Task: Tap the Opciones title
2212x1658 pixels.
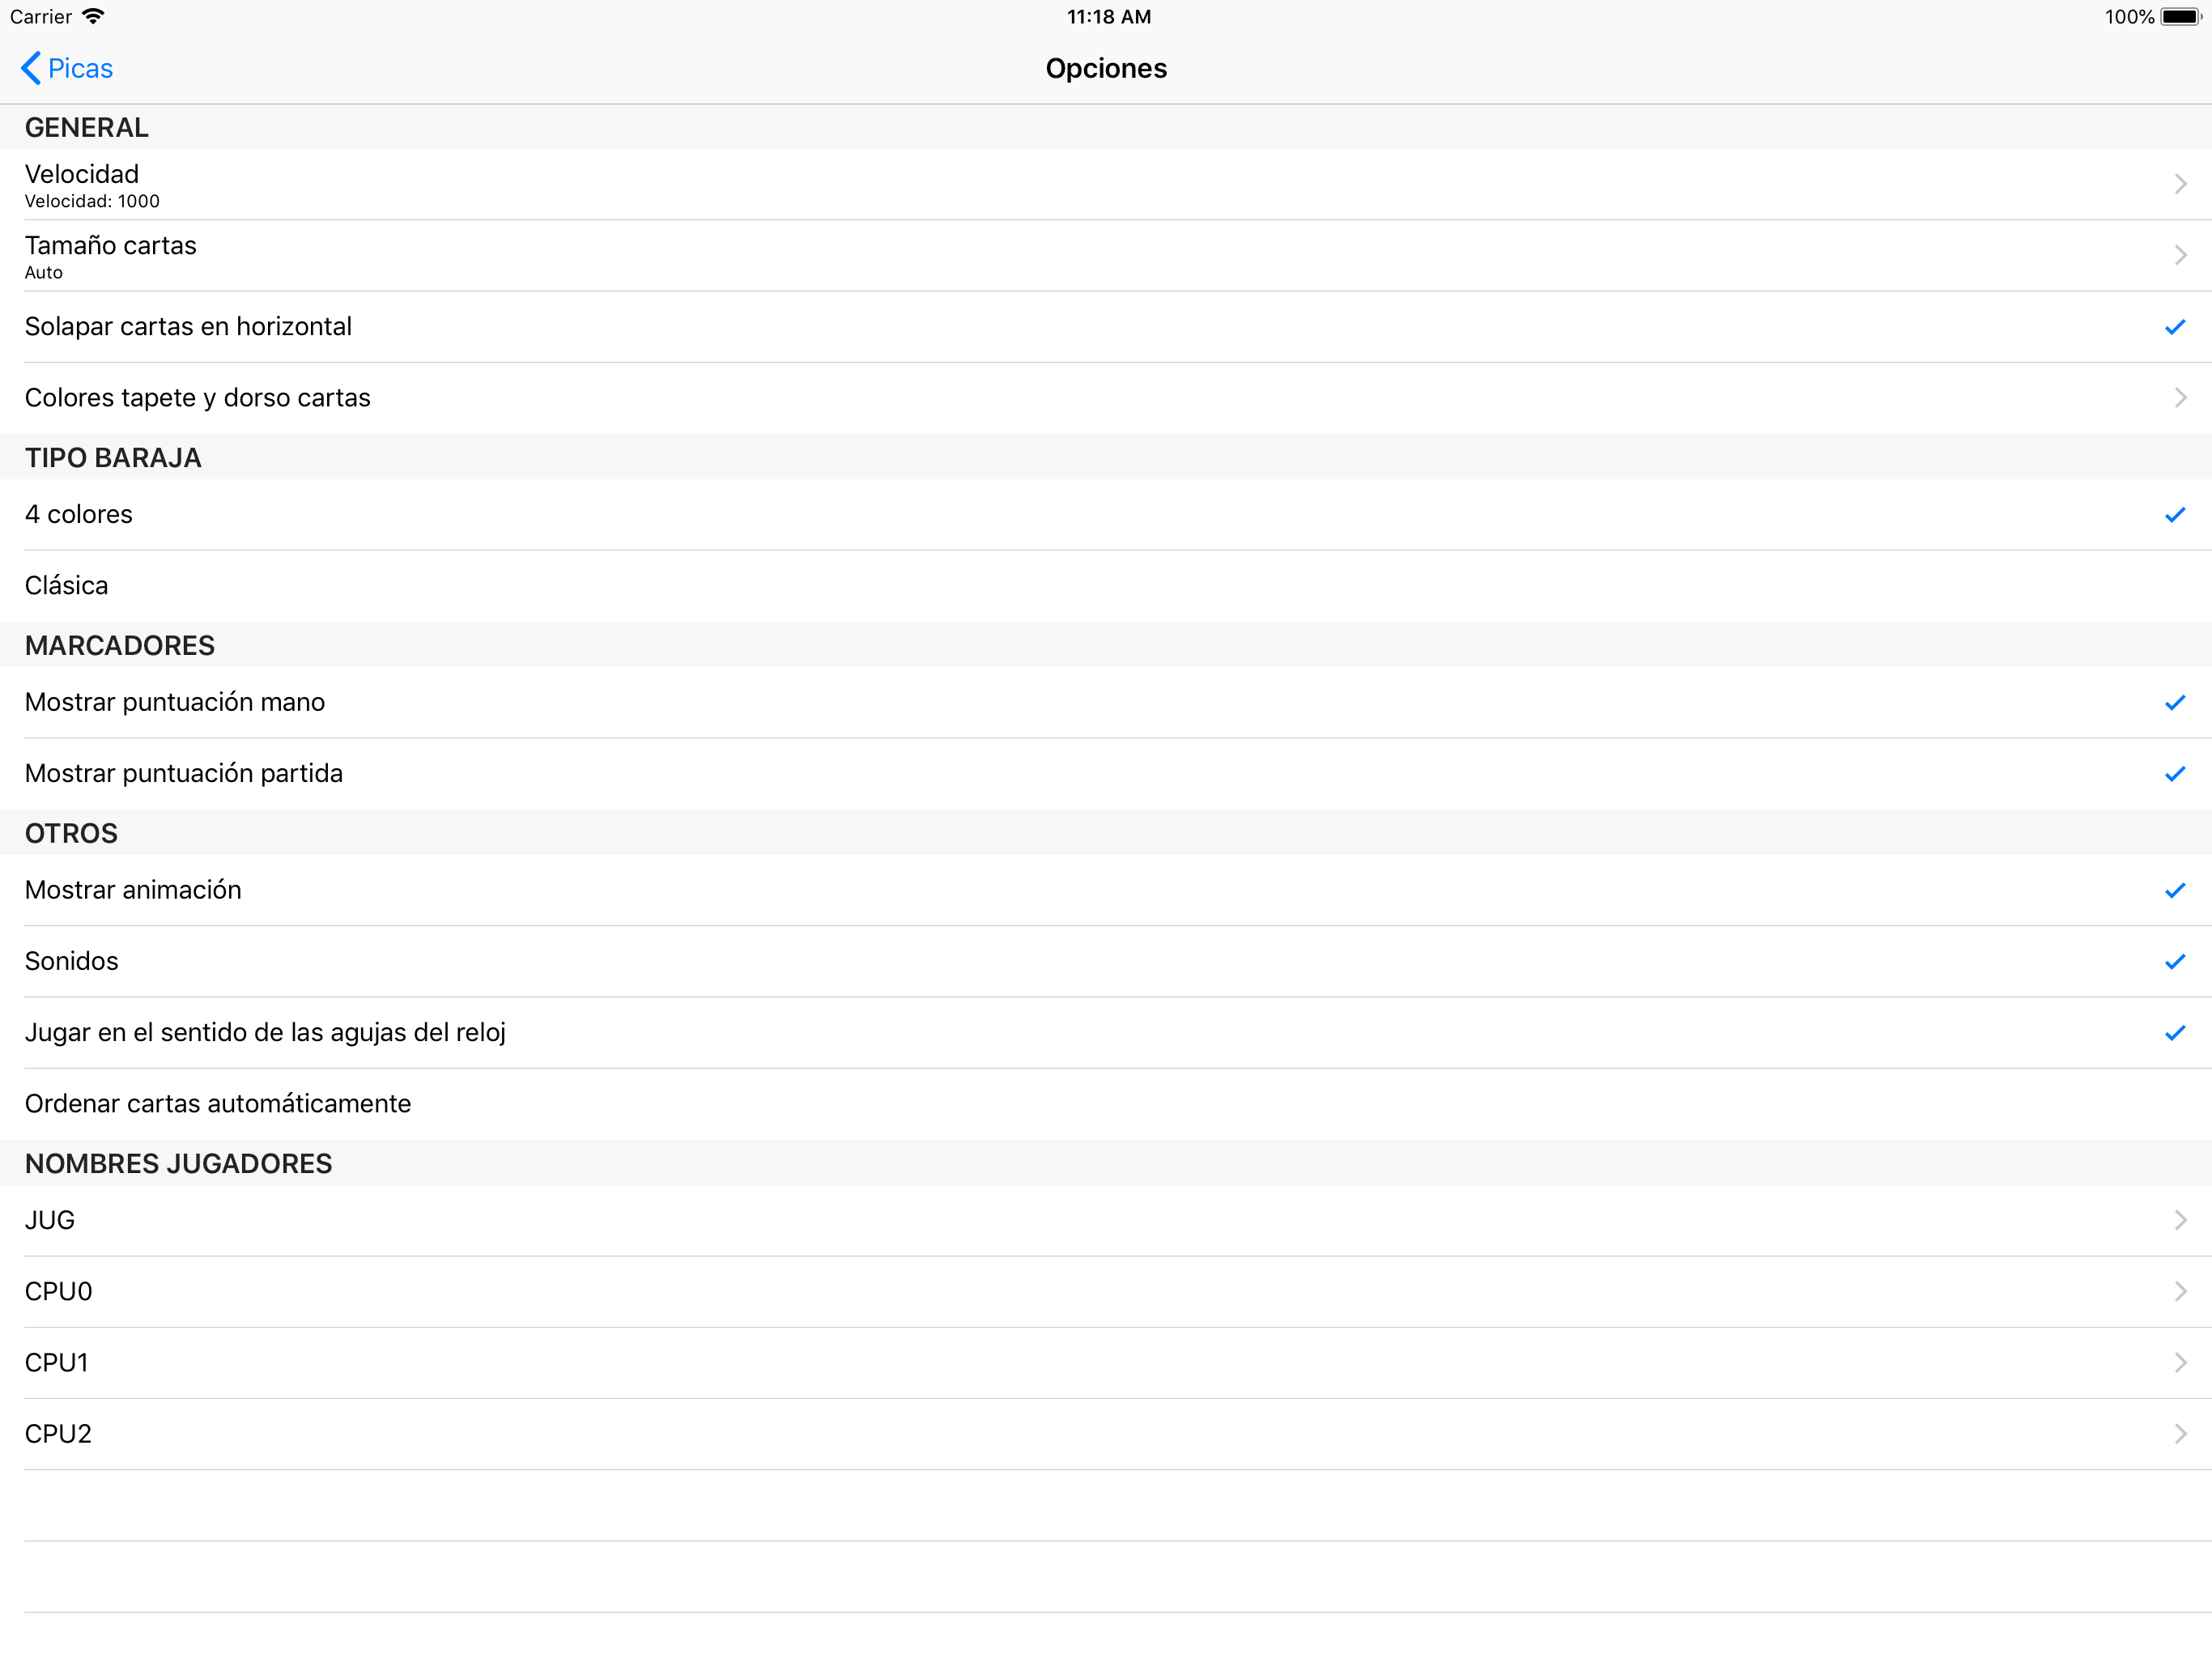Action: point(1106,68)
